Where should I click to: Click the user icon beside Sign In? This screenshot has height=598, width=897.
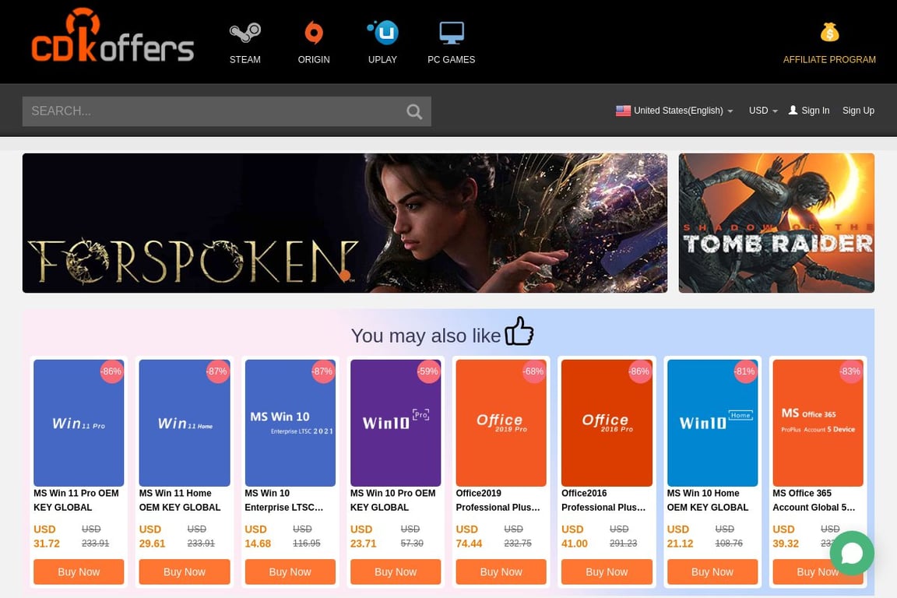[793, 110]
